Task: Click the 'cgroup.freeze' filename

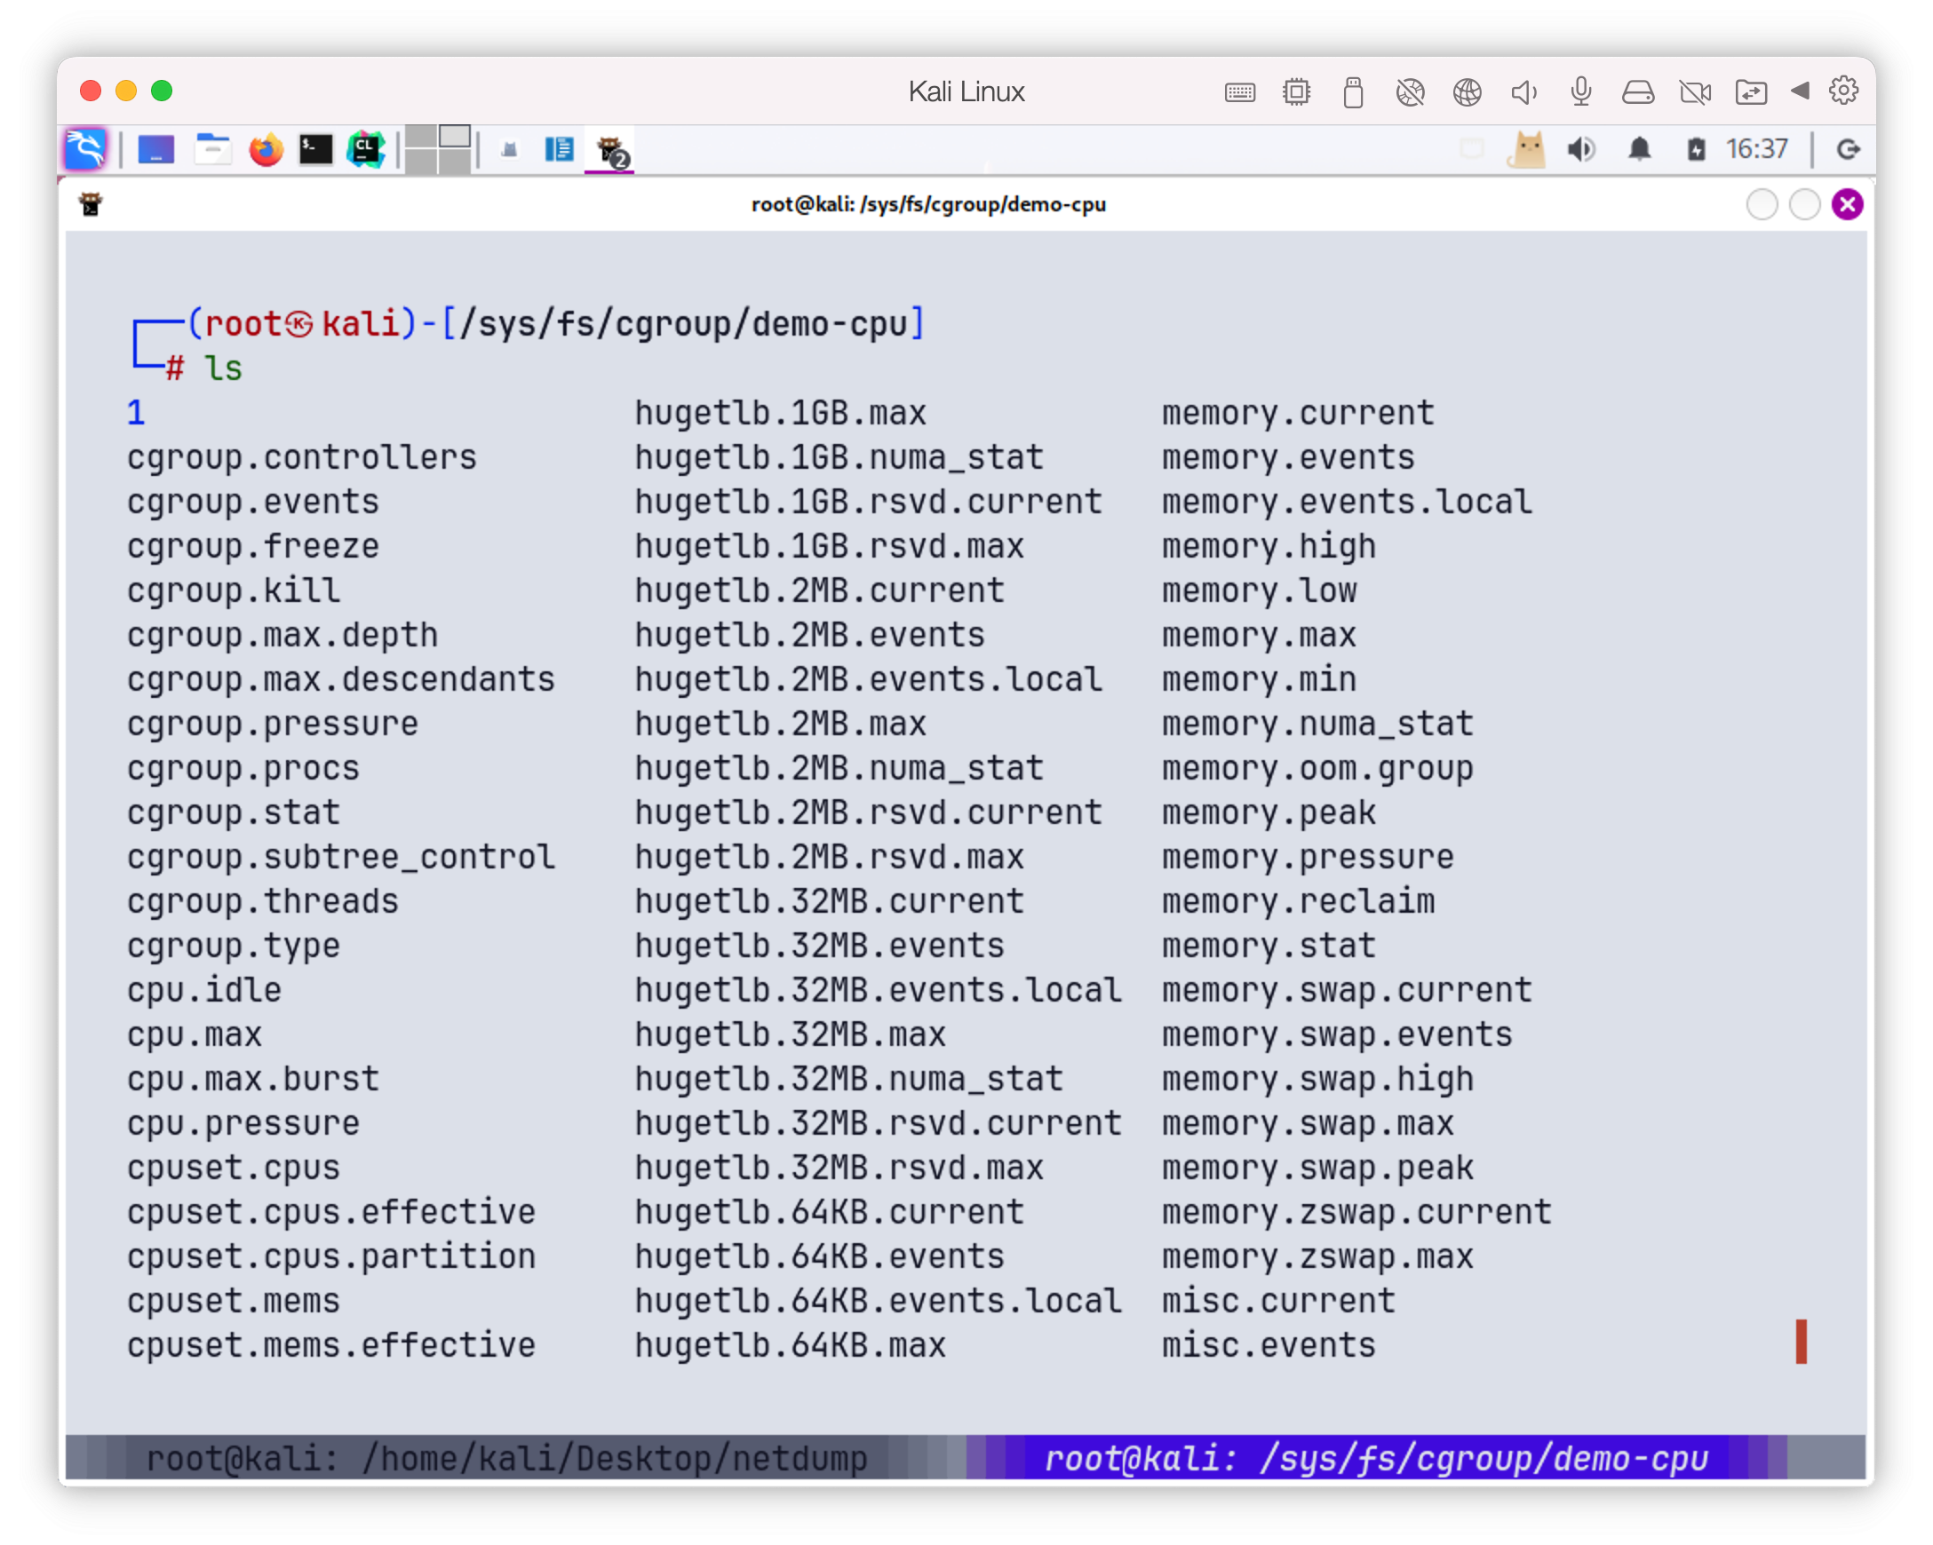Action: coord(253,547)
